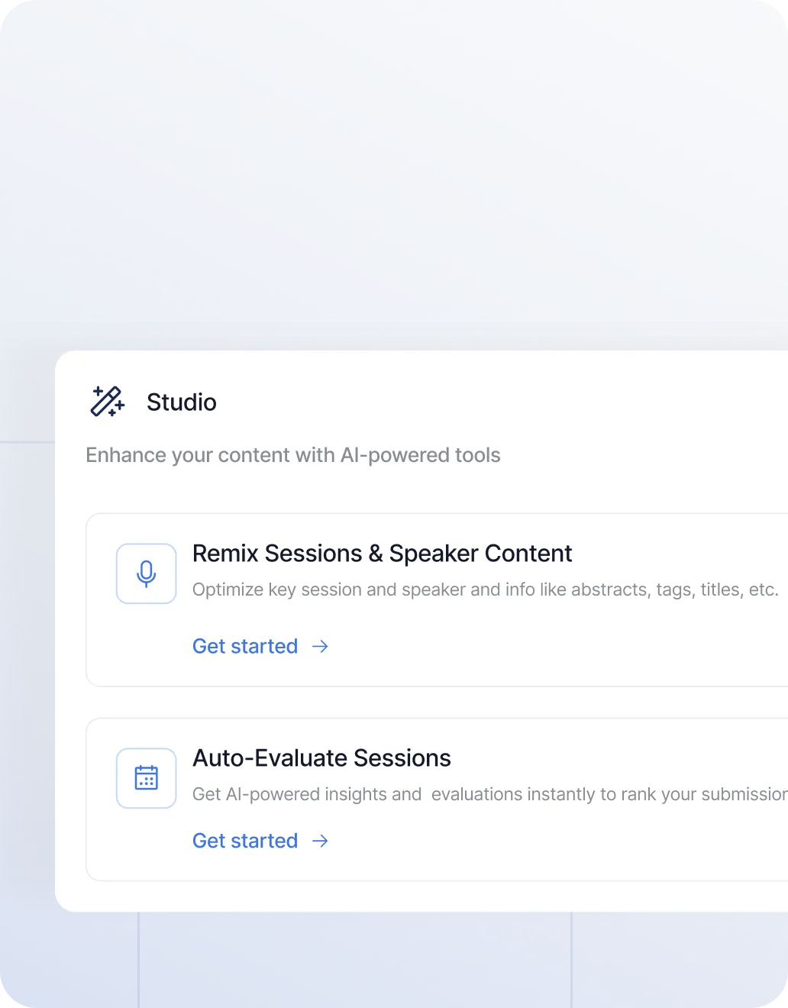Screen dimensions: 788x1008
Task: Click the Auto-Evaluate Sessions title
Action: pyautogui.click(x=321, y=758)
